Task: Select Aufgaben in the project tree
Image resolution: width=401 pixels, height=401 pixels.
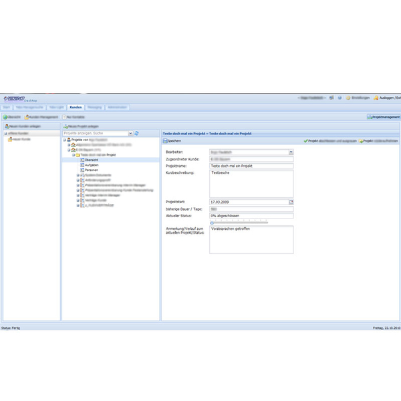Action: [92, 164]
